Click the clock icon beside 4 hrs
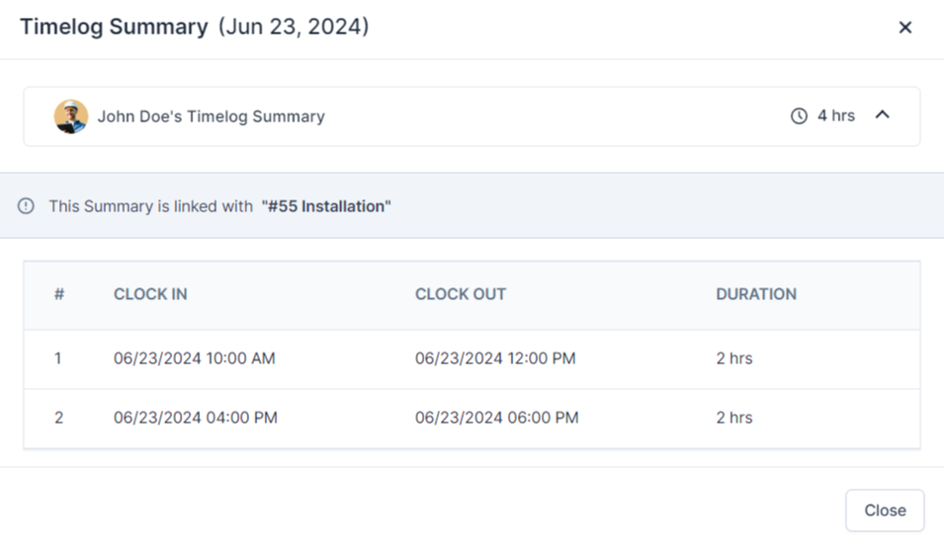Viewport: 944px width, 544px height. [799, 117]
